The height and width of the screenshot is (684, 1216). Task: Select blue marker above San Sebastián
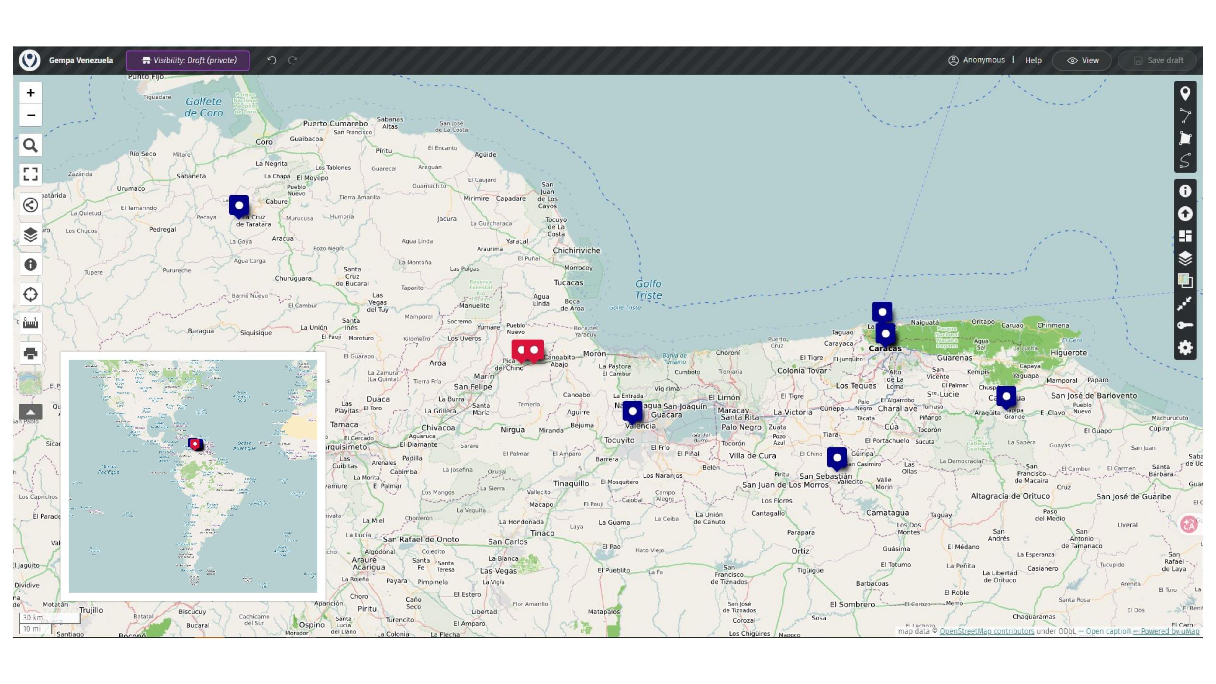click(837, 458)
